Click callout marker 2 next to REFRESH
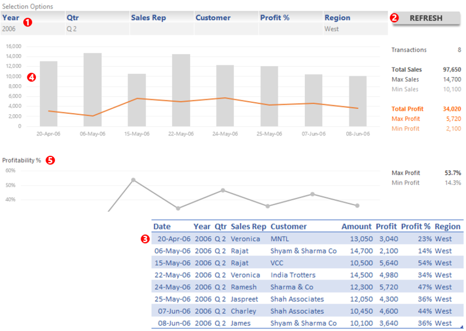The height and width of the screenshot is (331, 466). click(394, 18)
